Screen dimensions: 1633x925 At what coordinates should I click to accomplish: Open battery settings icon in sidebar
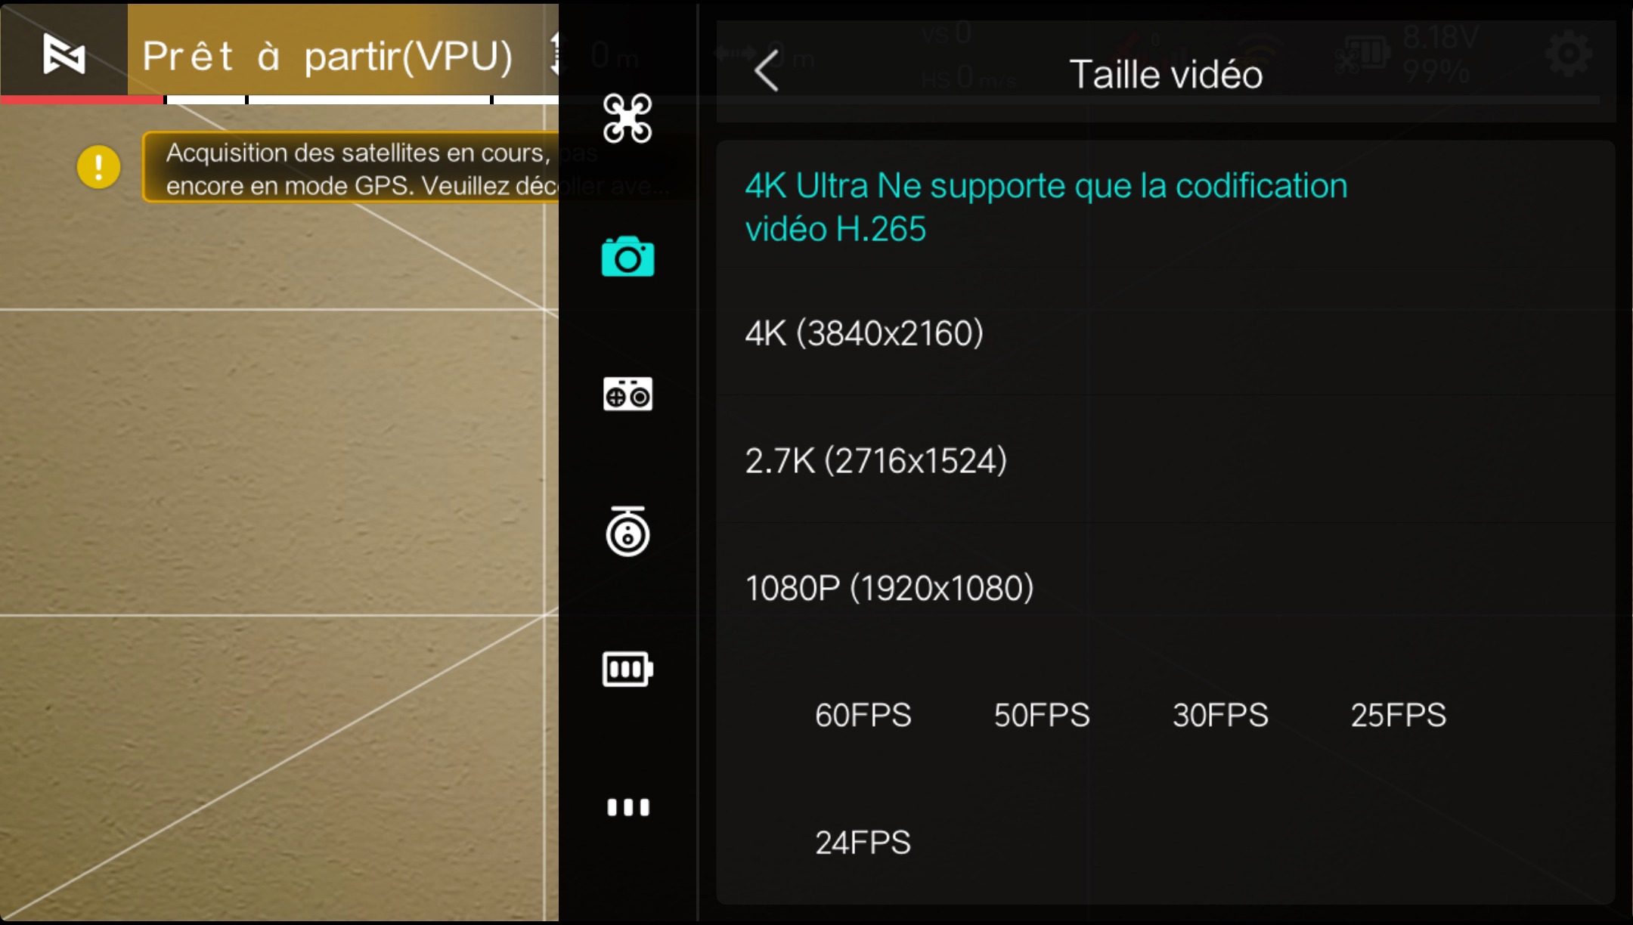(627, 669)
